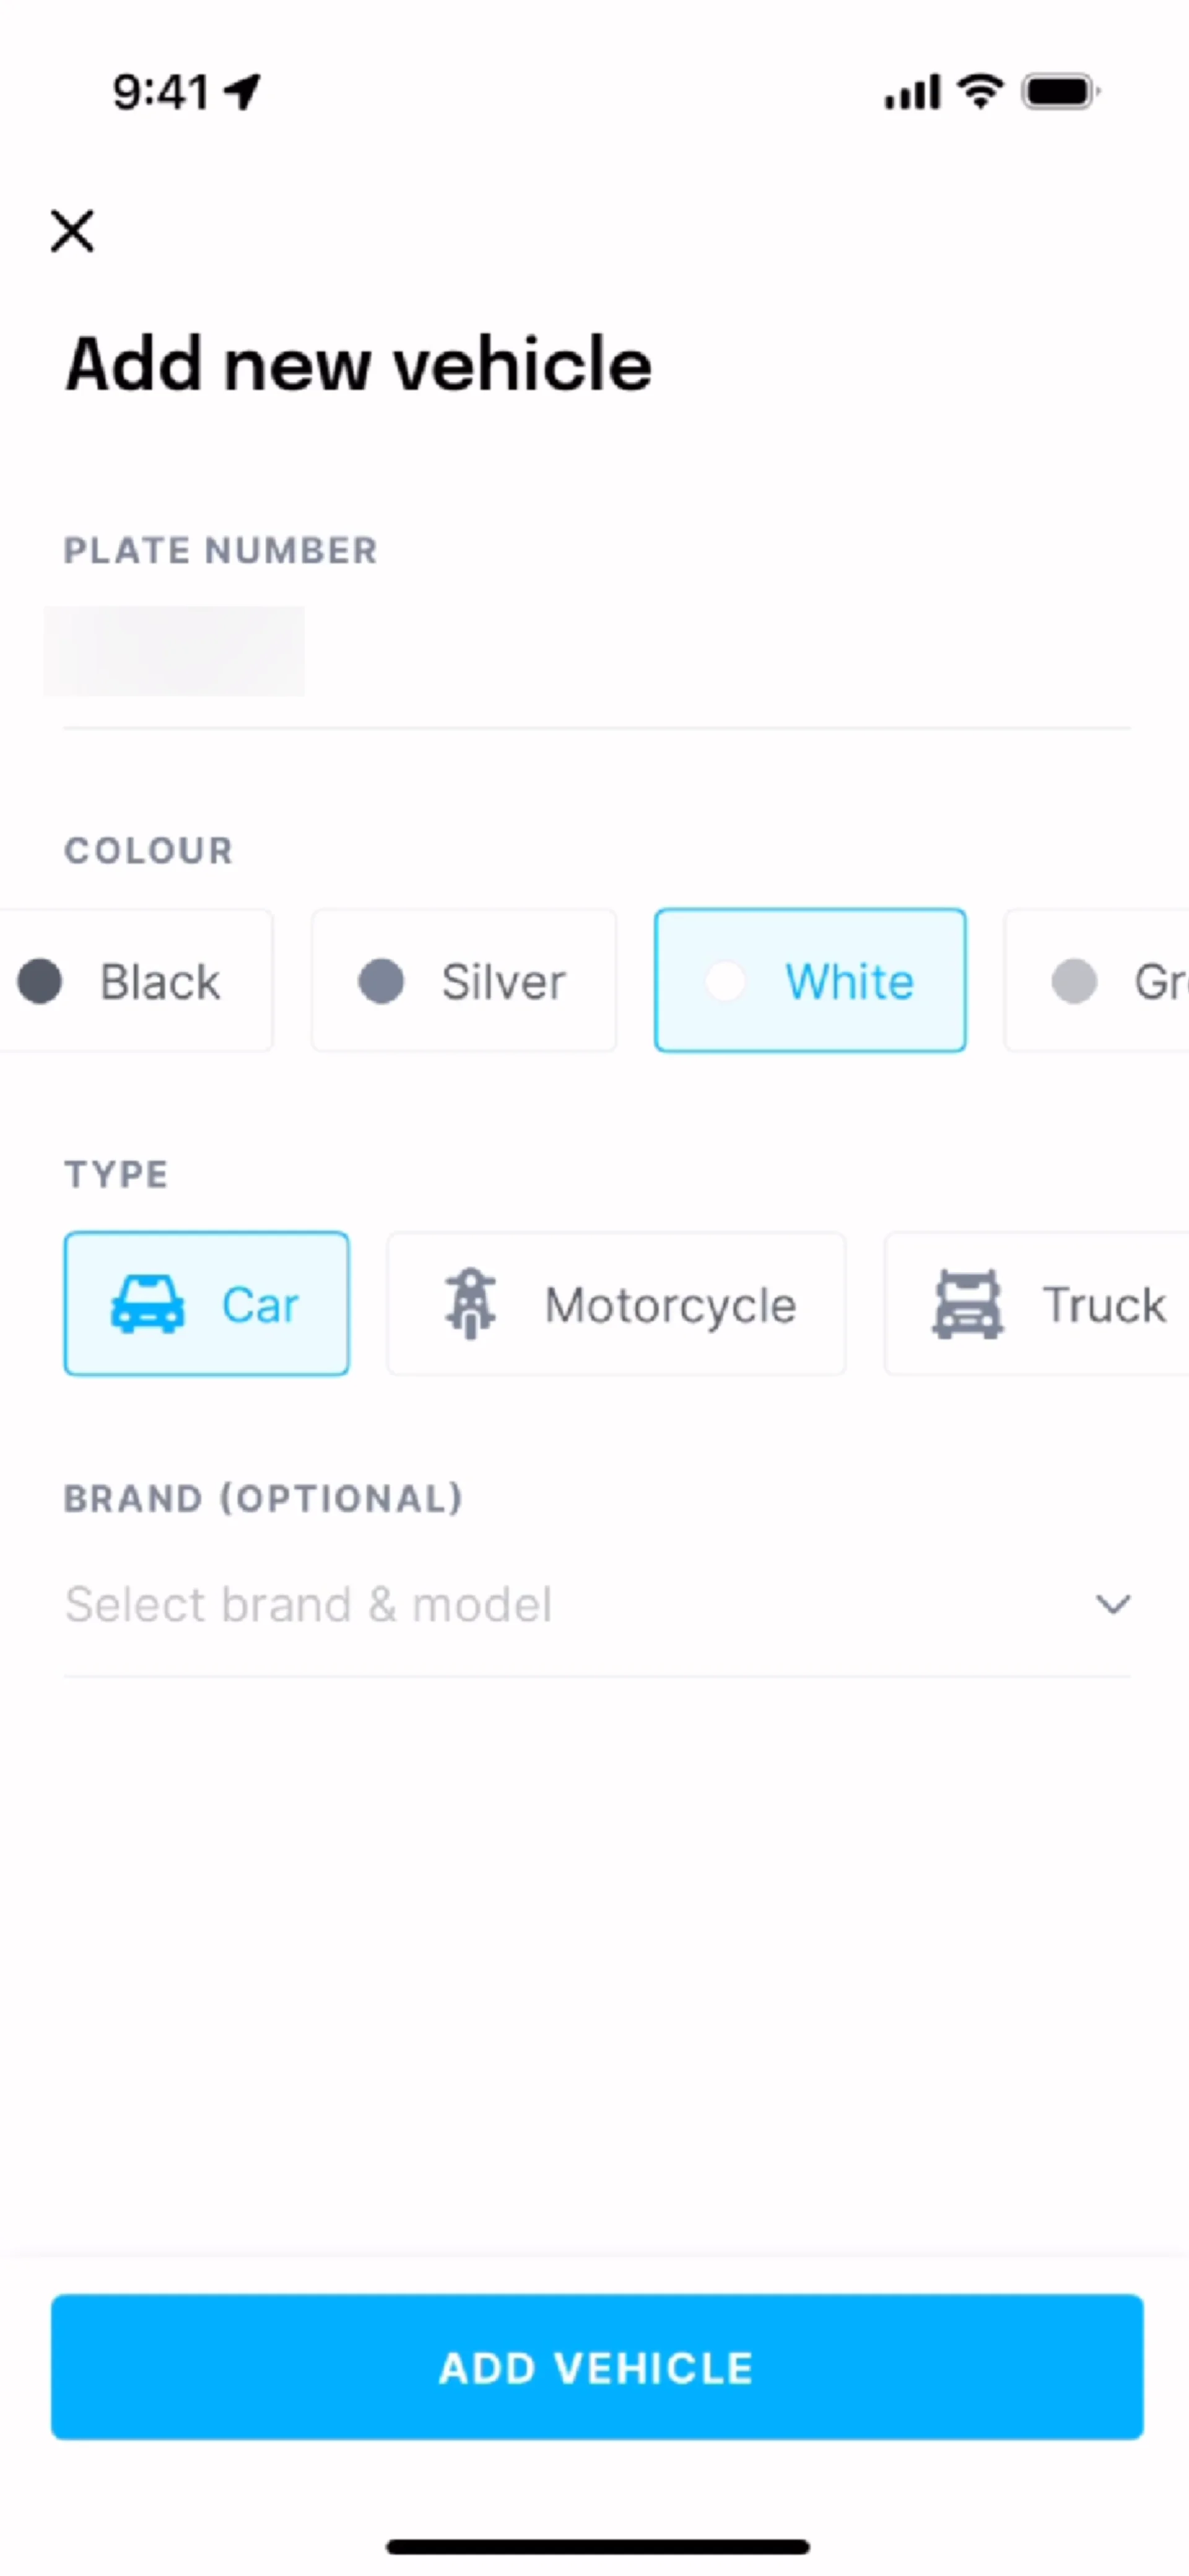1189x2576 pixels.
Task: Expand brand list using the chevron arrow
Action: tap(1112, 1604)
